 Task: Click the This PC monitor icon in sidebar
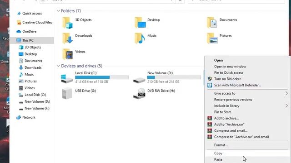coord(19,40)
